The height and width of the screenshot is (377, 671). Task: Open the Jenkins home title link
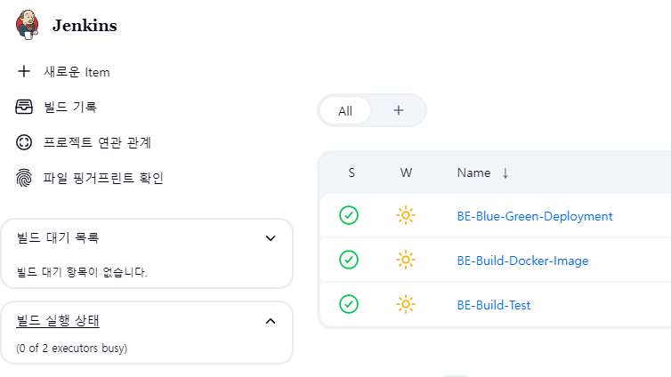pos(85,26)
